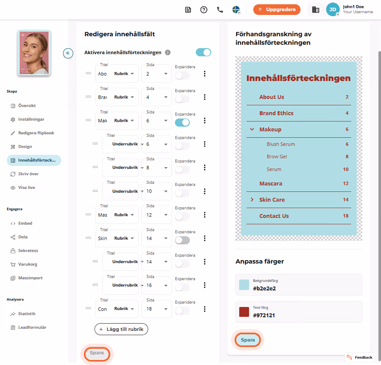
Task: Open Sida dropdown showing page 18
Action: pyautogui.click(x=157, y=309)
